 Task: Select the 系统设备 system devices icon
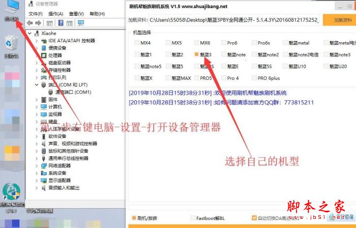(x=44, y=173)
